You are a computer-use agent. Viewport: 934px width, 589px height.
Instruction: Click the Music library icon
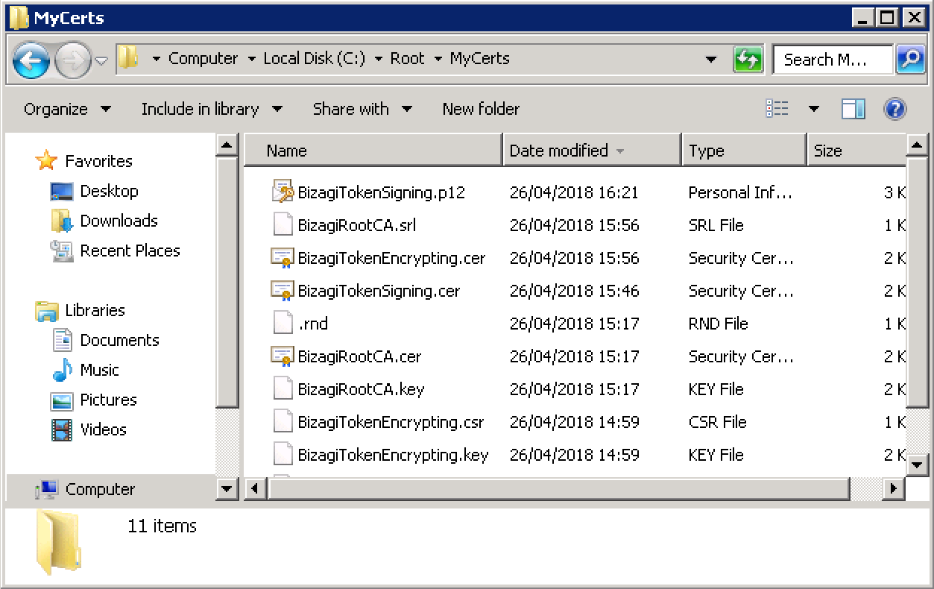tap(63, 370)
